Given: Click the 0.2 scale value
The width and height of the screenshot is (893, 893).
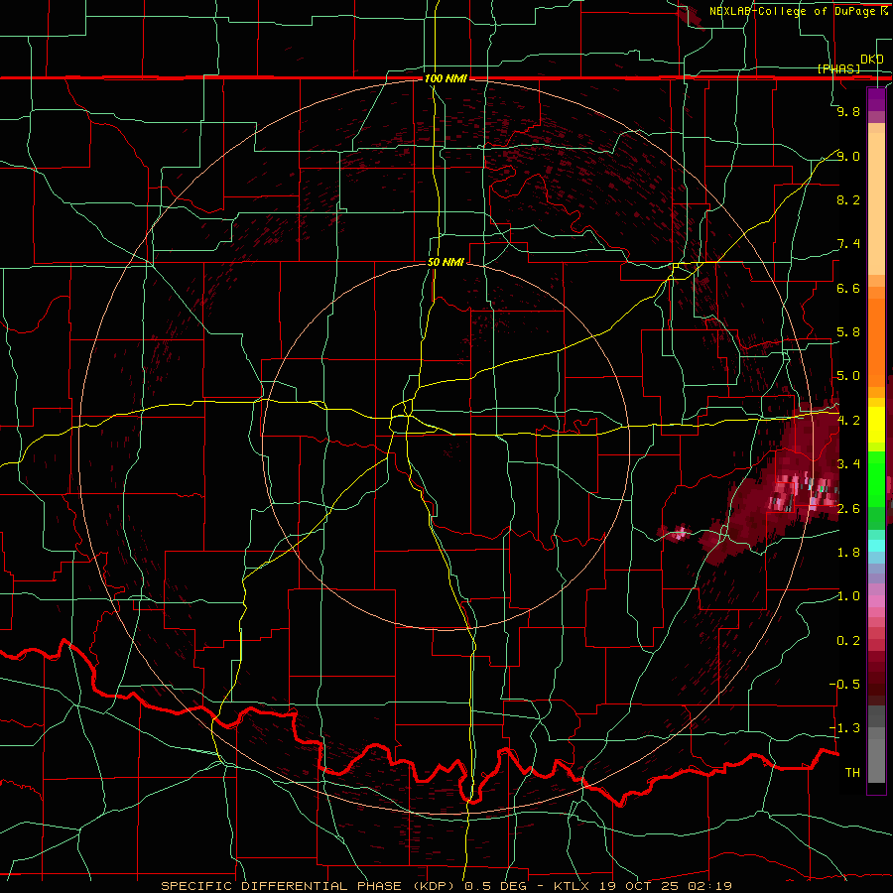Looking at the screenshot, I should [848, 641].
